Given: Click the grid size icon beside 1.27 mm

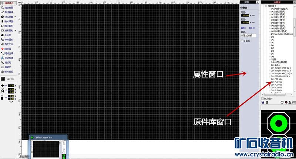Looking at the screenshot, I should coord(3,79).
